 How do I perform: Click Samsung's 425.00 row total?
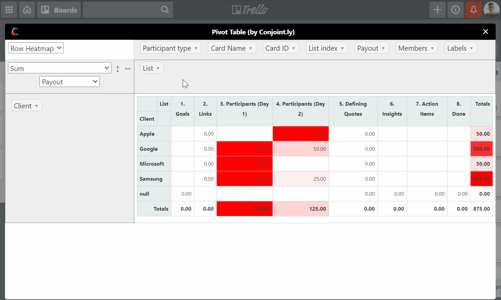[482, 179]
